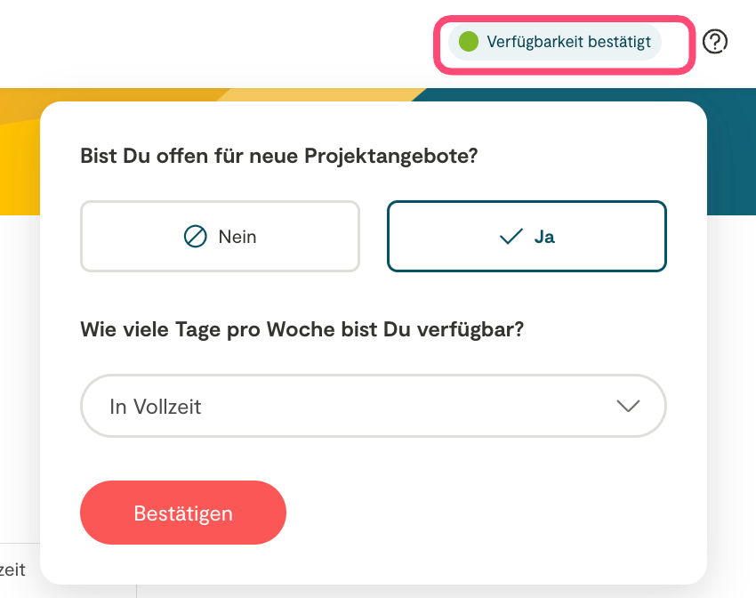Image resolution: width=756 pixels, height=598 pixels.
Task: Click the partially visible "zeit" tab
Action: pyautogui.click(x=14, y=570)
